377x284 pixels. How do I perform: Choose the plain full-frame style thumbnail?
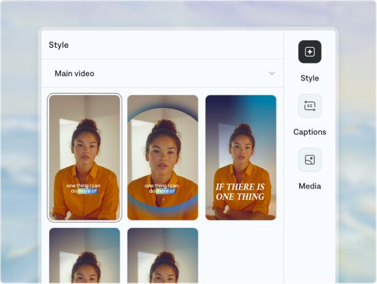click(85, 158)
